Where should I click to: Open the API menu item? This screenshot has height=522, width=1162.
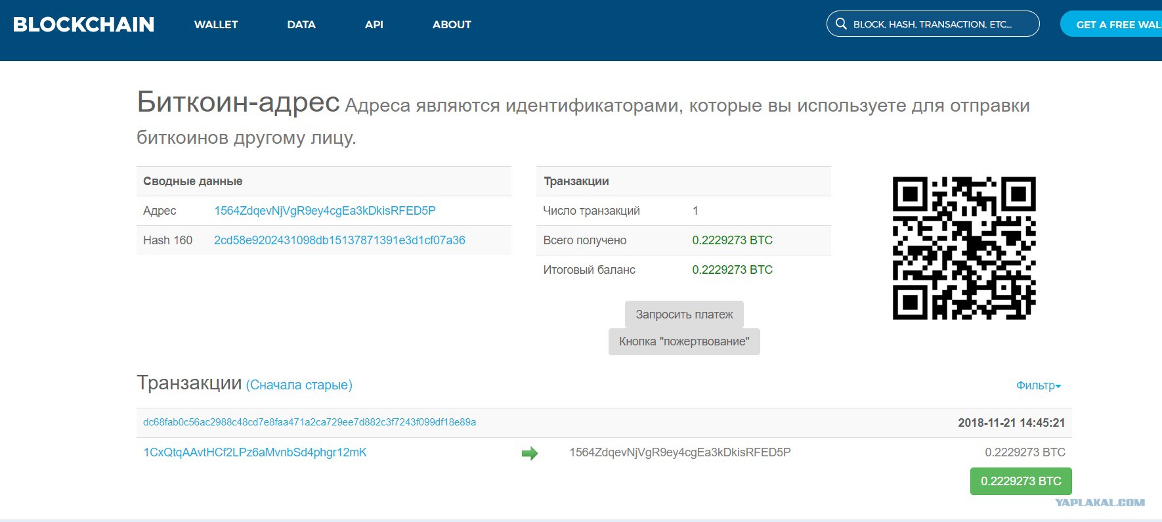tap(374, 24)
